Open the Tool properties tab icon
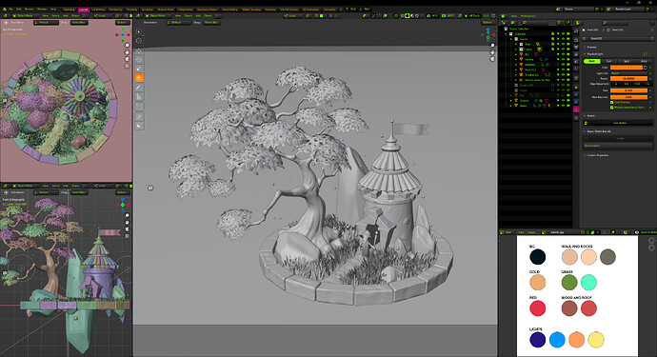 tap(576, 30)
